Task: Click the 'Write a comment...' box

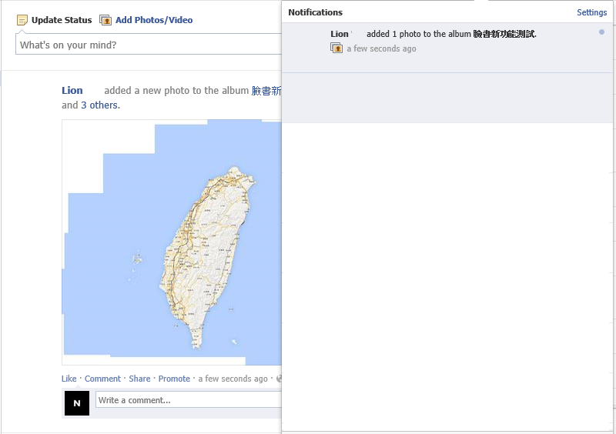Action: (189, 400)
